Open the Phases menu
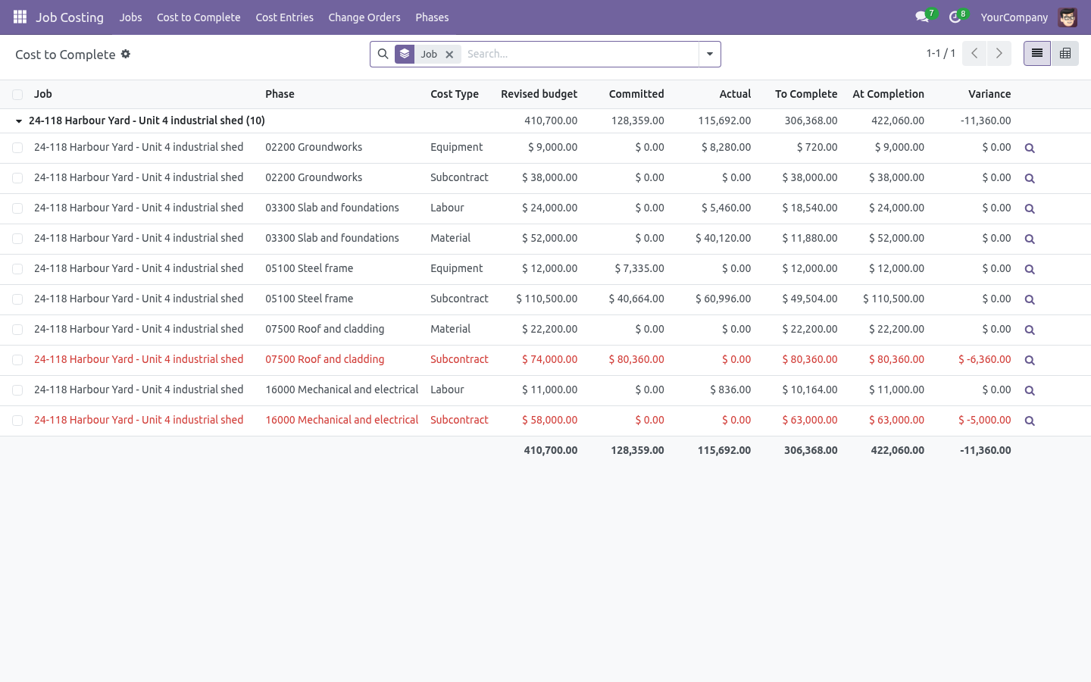1091x682 pixels. click(x=432, y=17)
